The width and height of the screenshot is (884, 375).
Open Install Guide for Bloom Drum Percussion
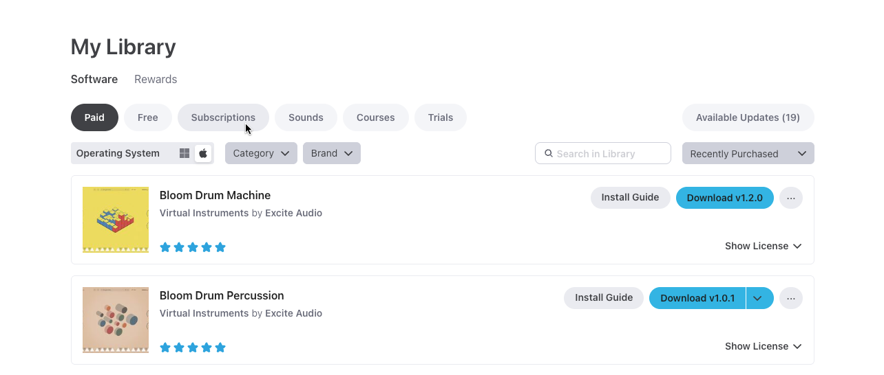(x=604, y=298)
